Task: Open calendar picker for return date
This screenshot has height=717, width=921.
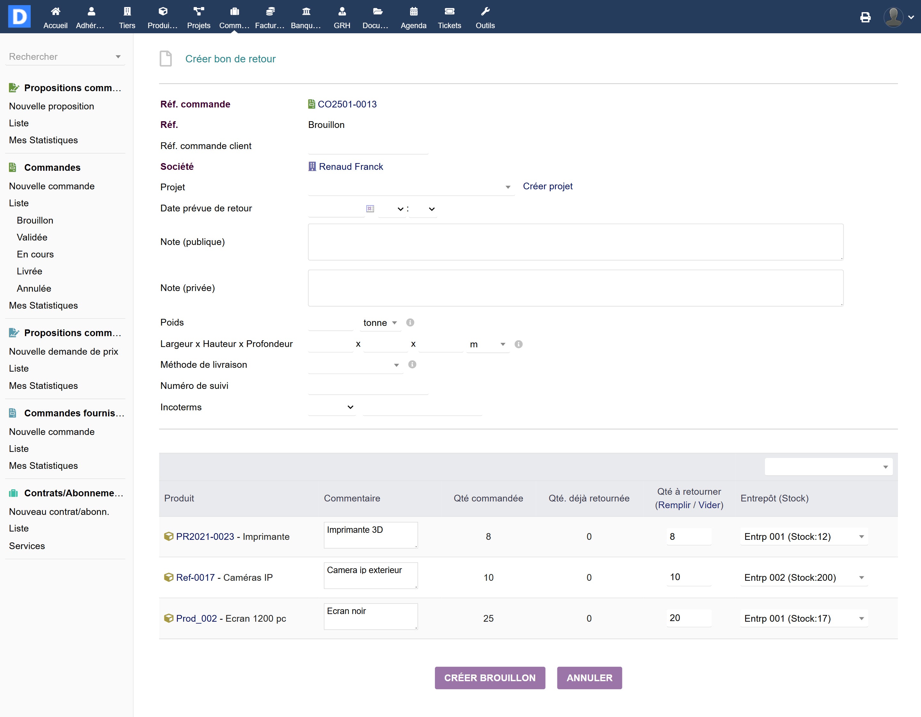Action: coord(370,209)
